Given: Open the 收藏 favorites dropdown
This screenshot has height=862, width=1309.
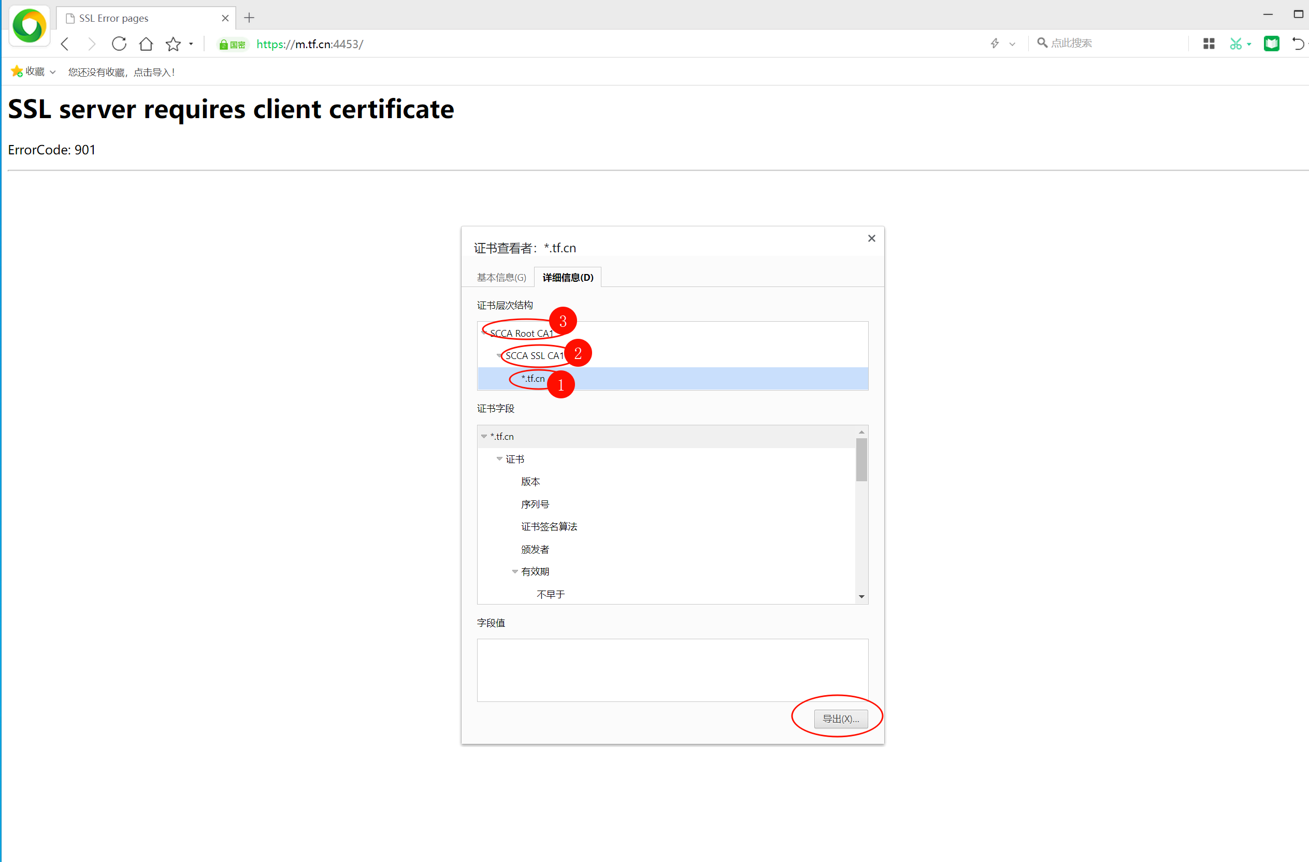Looking at the screenshot, I should click(34, 72).
